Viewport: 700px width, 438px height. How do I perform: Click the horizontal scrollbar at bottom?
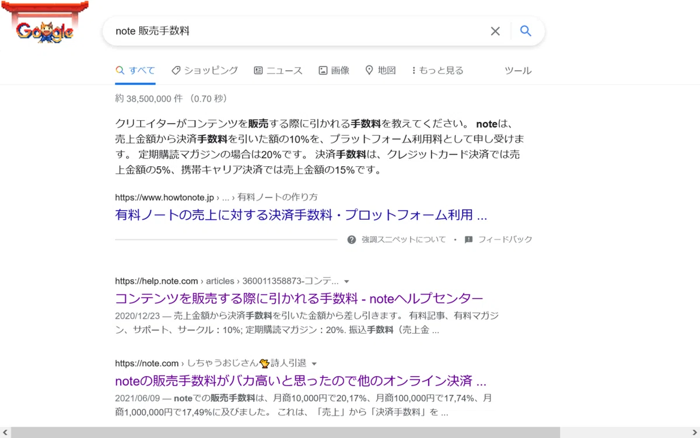pos(286,432)
